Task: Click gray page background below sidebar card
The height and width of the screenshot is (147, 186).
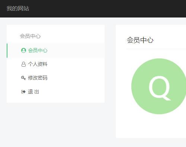Action: [56, 124]
